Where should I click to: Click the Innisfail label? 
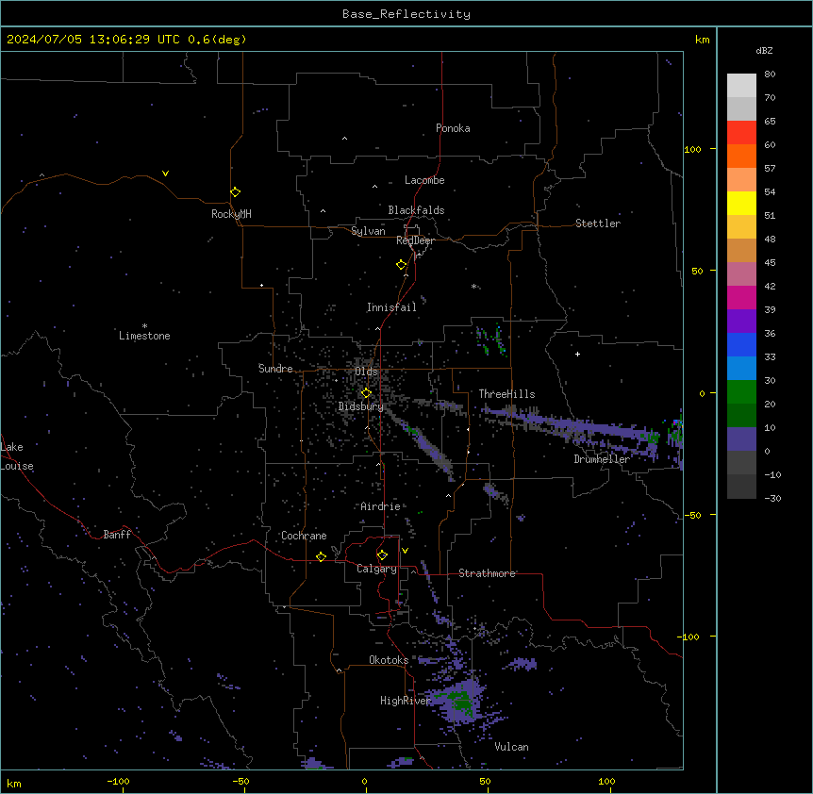click(391, 307)
